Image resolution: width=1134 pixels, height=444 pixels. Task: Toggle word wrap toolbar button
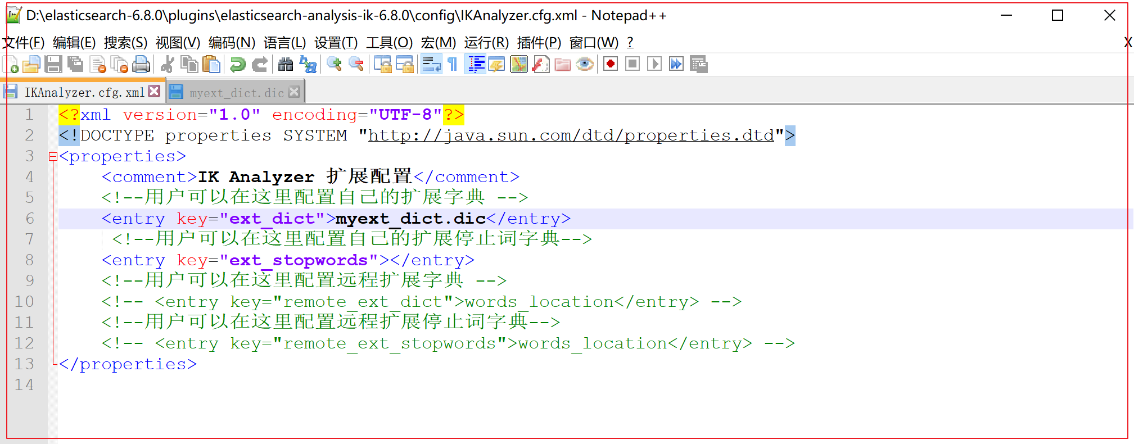431,65
